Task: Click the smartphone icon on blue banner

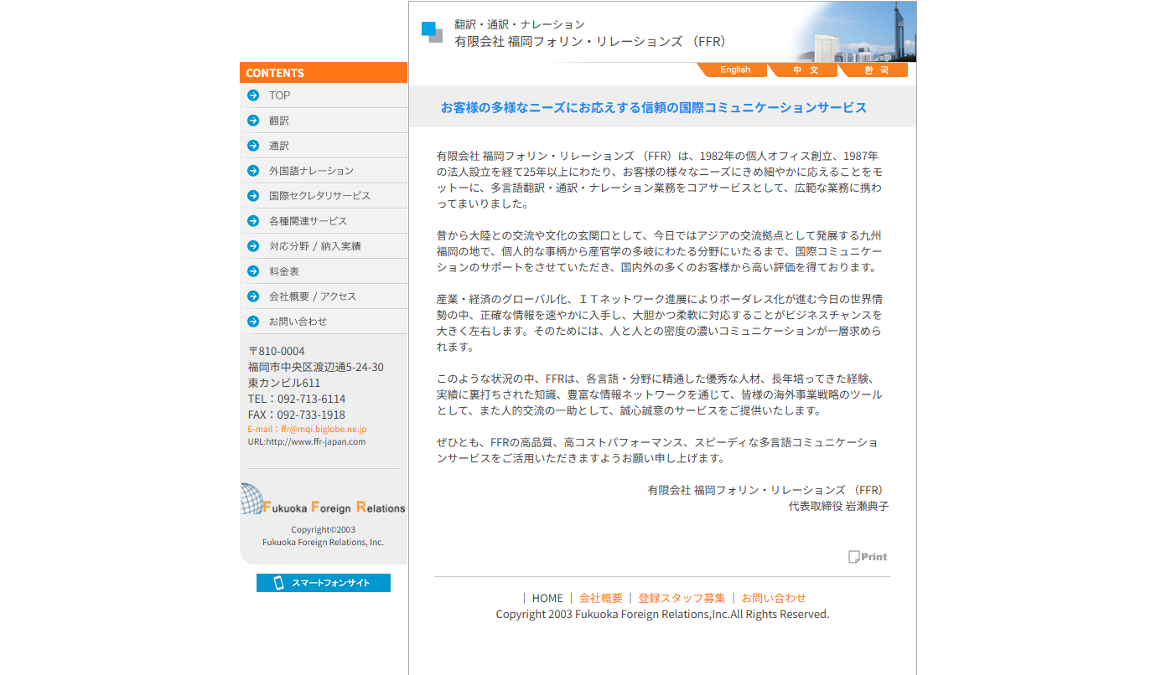Action: 279,583
